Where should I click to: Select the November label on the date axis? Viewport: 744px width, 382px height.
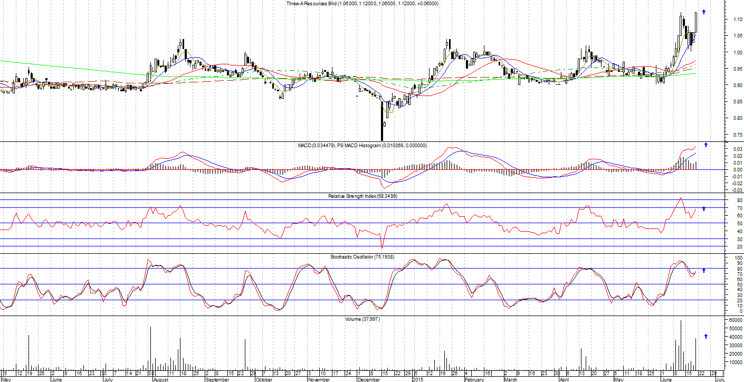(x=319, y=379)
